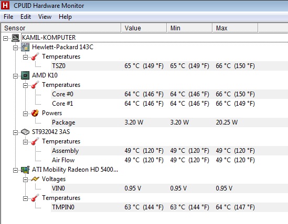Click the Max column header
The height and width of the screenshot is (224, 288).
pyautogui.click(x=235, y=28)
